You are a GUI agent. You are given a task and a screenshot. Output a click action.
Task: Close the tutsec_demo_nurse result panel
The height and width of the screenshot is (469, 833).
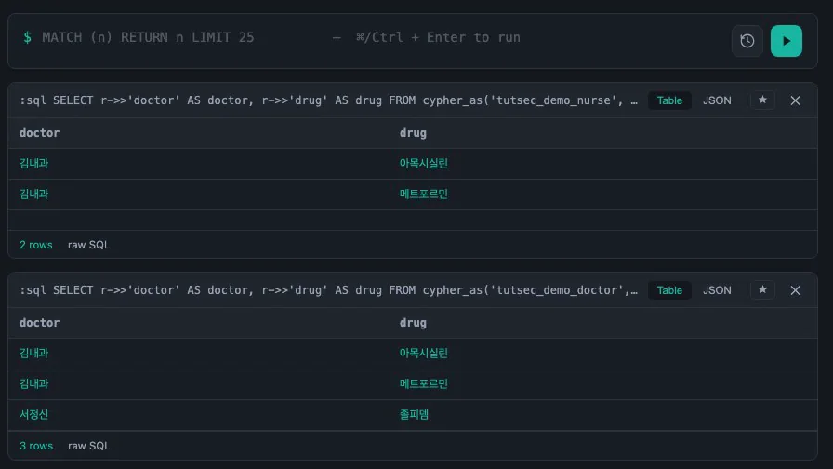click(x=795, y=100)
